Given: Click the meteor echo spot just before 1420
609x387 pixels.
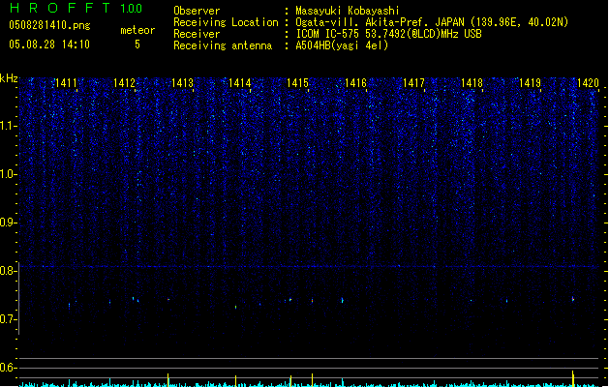Looking at the screenshot, I should pos(573,299).
